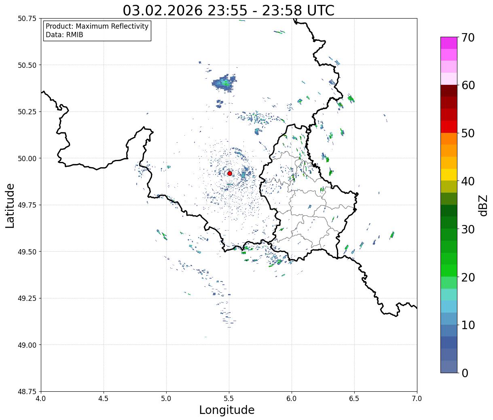The width and height of the screenshot is (493, 420).
Task: Click the 'Latitude' axis label
Action: [x=10, y=206]
